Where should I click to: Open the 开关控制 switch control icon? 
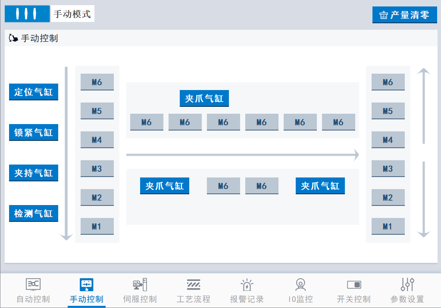[353, 284]
